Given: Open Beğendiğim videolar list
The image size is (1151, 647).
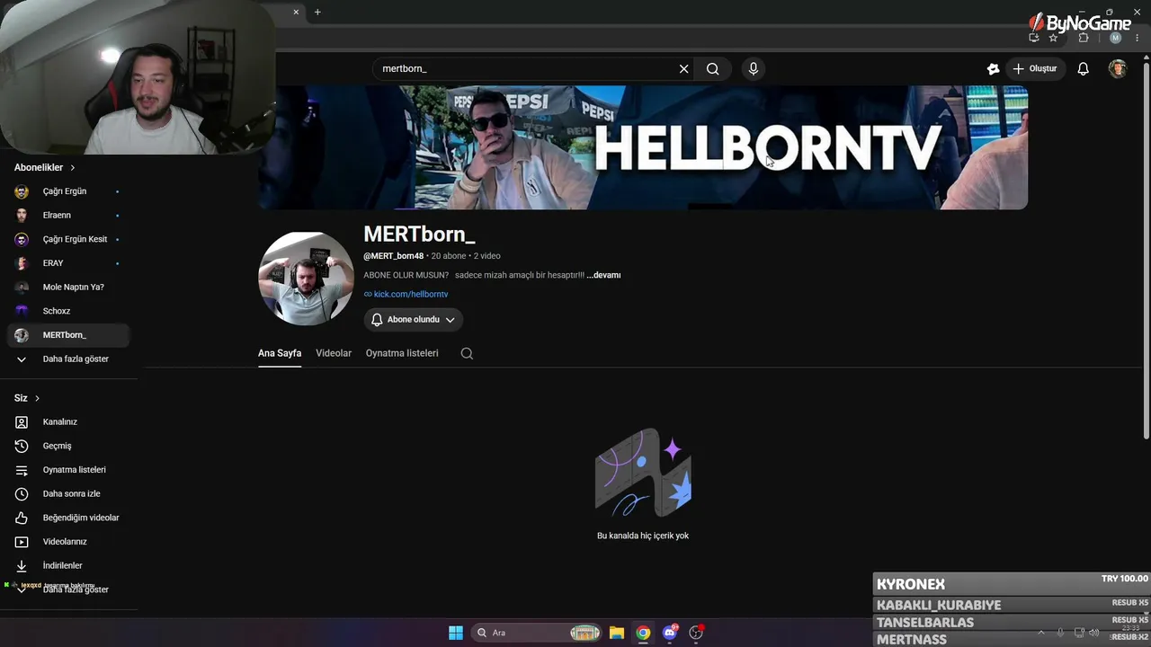Looking at the screenshot, I should [x=68, y=518].
